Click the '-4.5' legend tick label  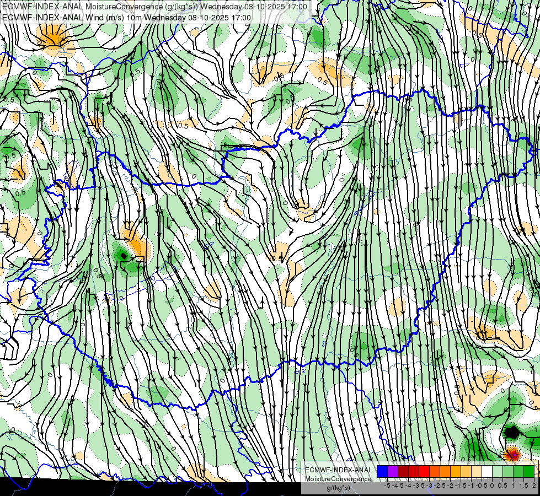[x=398, y=486]
